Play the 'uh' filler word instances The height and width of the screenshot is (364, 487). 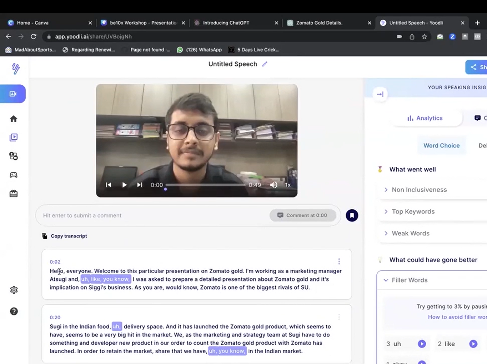pos(422,344)
